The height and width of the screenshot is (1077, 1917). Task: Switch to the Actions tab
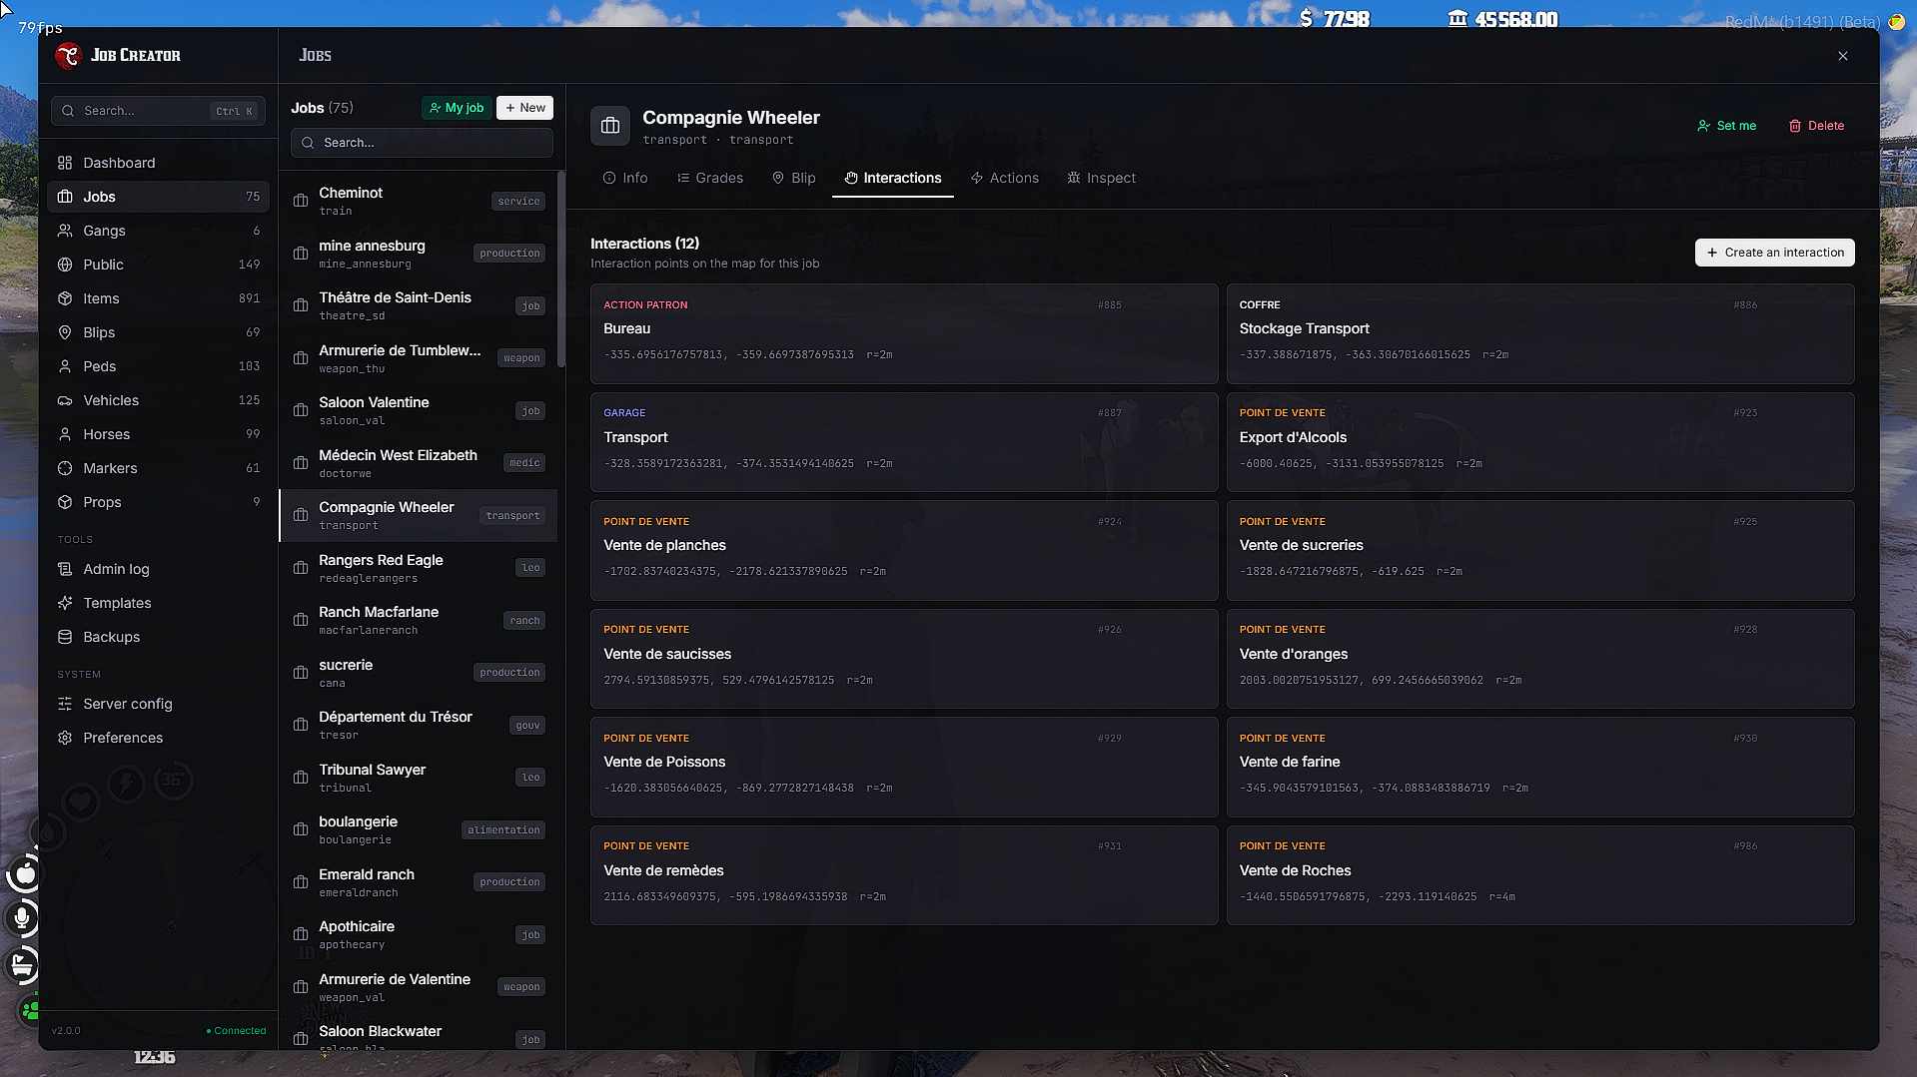tap(1005, 178)
